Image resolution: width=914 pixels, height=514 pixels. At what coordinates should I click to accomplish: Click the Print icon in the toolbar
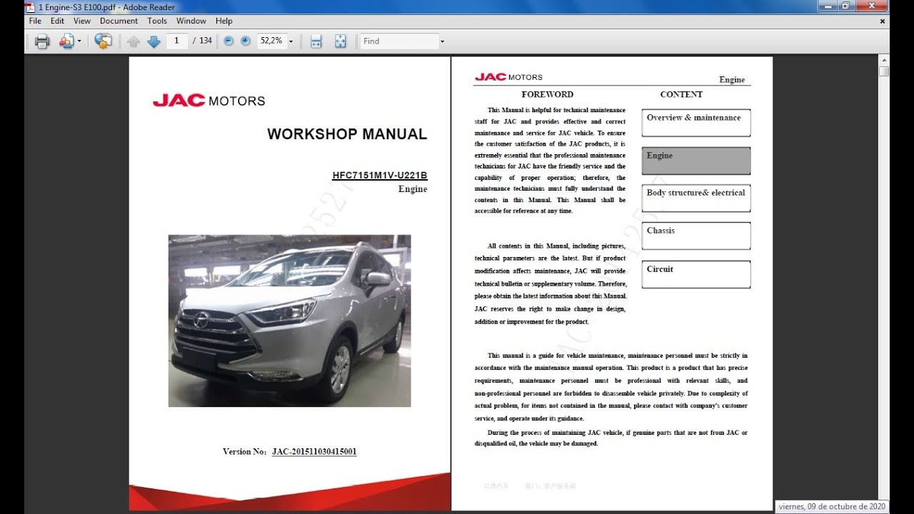(x=42, y=41)
